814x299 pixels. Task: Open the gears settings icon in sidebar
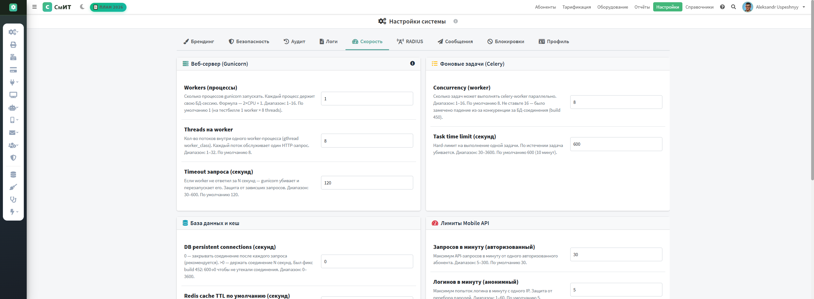coord(13,32)
